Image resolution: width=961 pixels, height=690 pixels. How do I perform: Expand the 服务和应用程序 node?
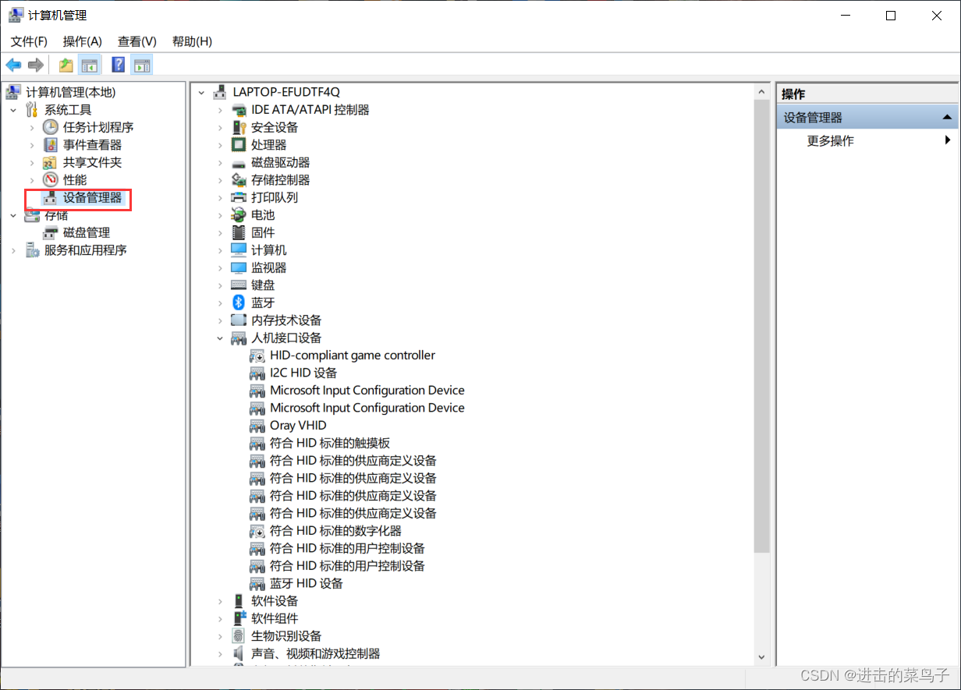13,250
